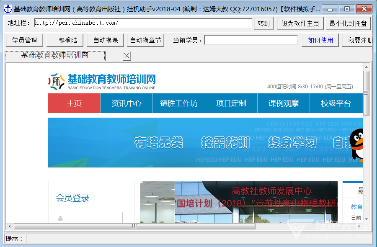Focus the 会员登录 username field
The image size is (377, 247).
tap(89, 217)
